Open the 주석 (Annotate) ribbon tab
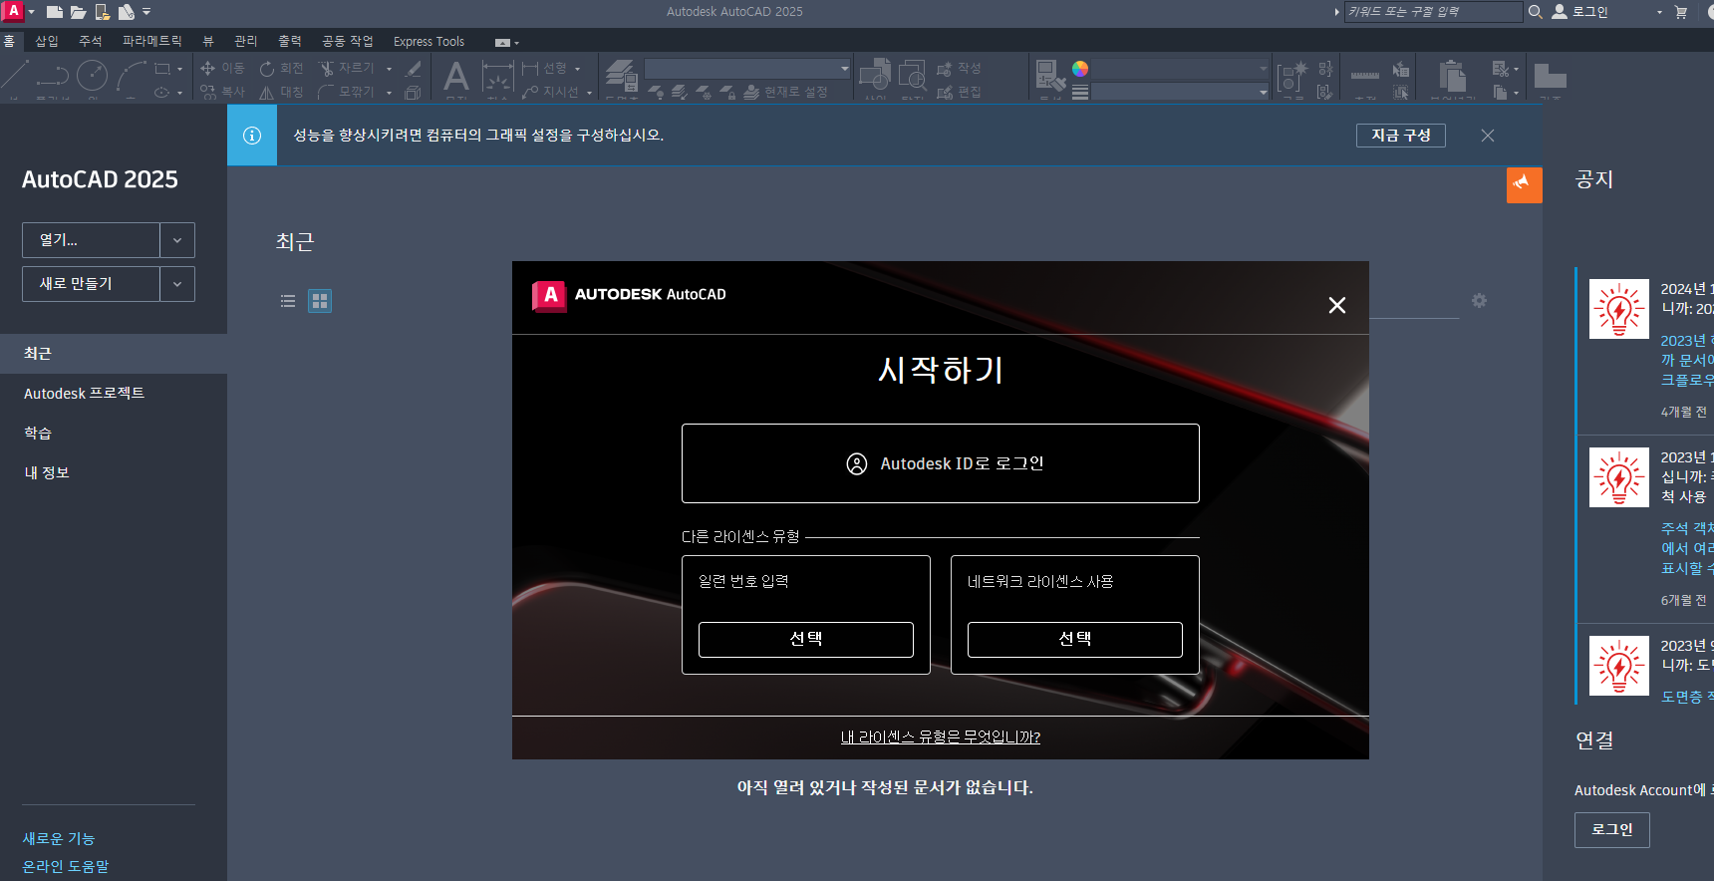This screenshot has height=881, width=1714. (x=91, y=41)
